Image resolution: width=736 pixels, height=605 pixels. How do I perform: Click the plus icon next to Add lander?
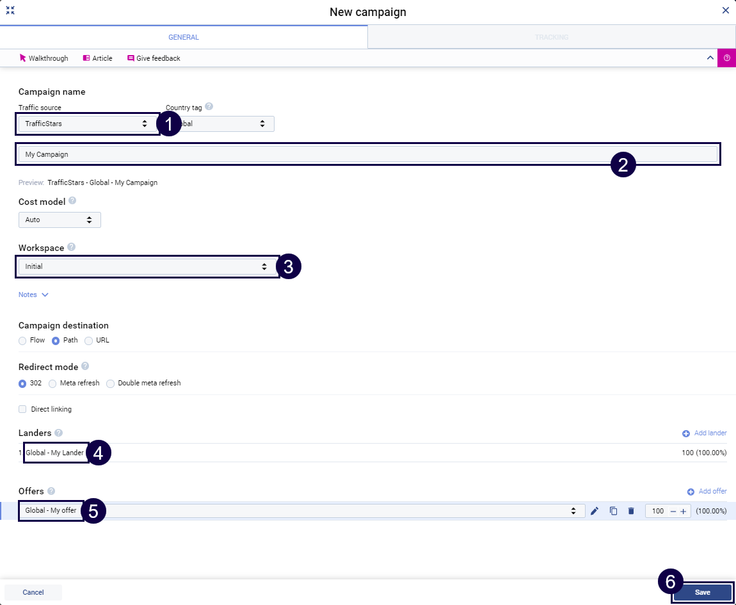(x=686, y=433)
